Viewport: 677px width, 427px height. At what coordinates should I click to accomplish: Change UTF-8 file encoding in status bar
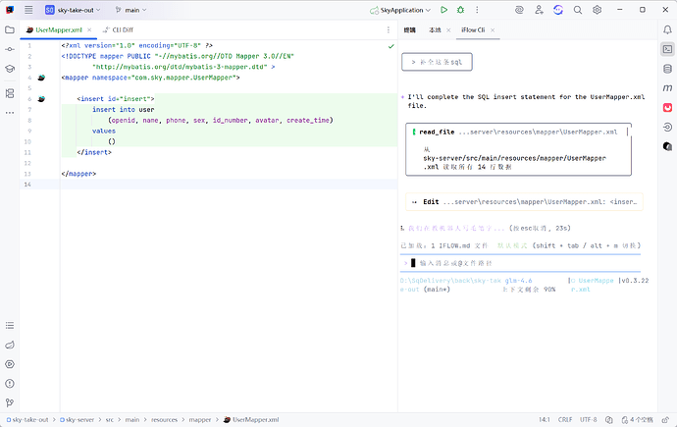[x=589, y=419]
